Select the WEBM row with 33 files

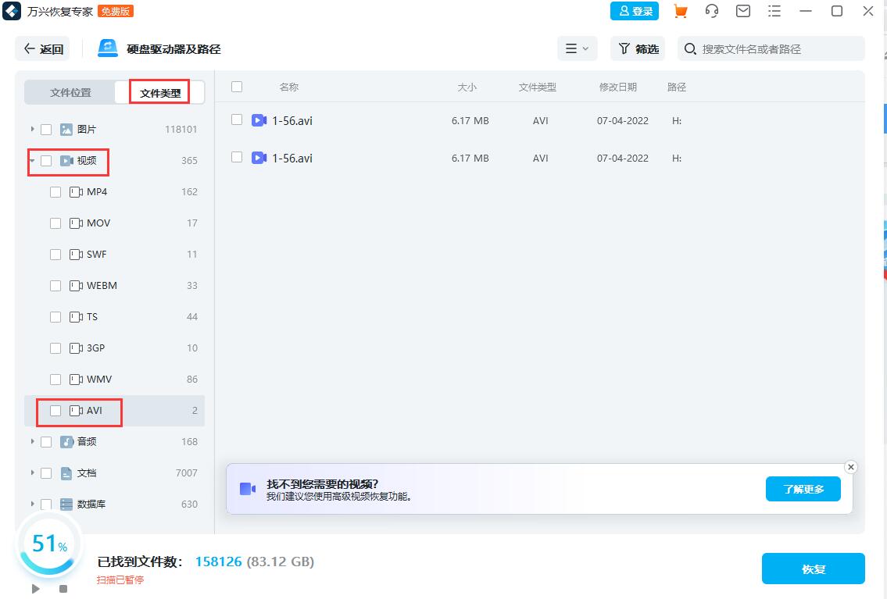[x=114, y=285]
